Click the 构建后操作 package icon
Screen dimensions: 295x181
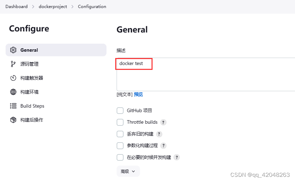13,120
